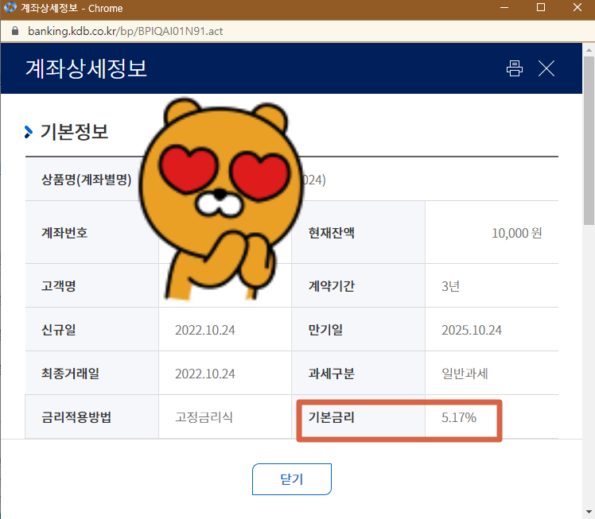Select the 금리적용방법 label
This screenshot has height=519, width=595.
[x=76, y=417]
